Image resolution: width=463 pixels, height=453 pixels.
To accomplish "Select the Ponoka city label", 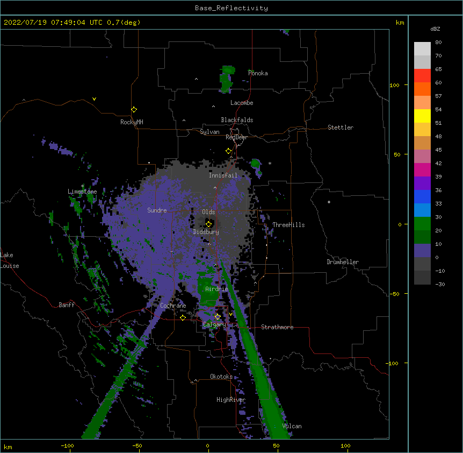I will pyautogui.click(x=258, y=73).
